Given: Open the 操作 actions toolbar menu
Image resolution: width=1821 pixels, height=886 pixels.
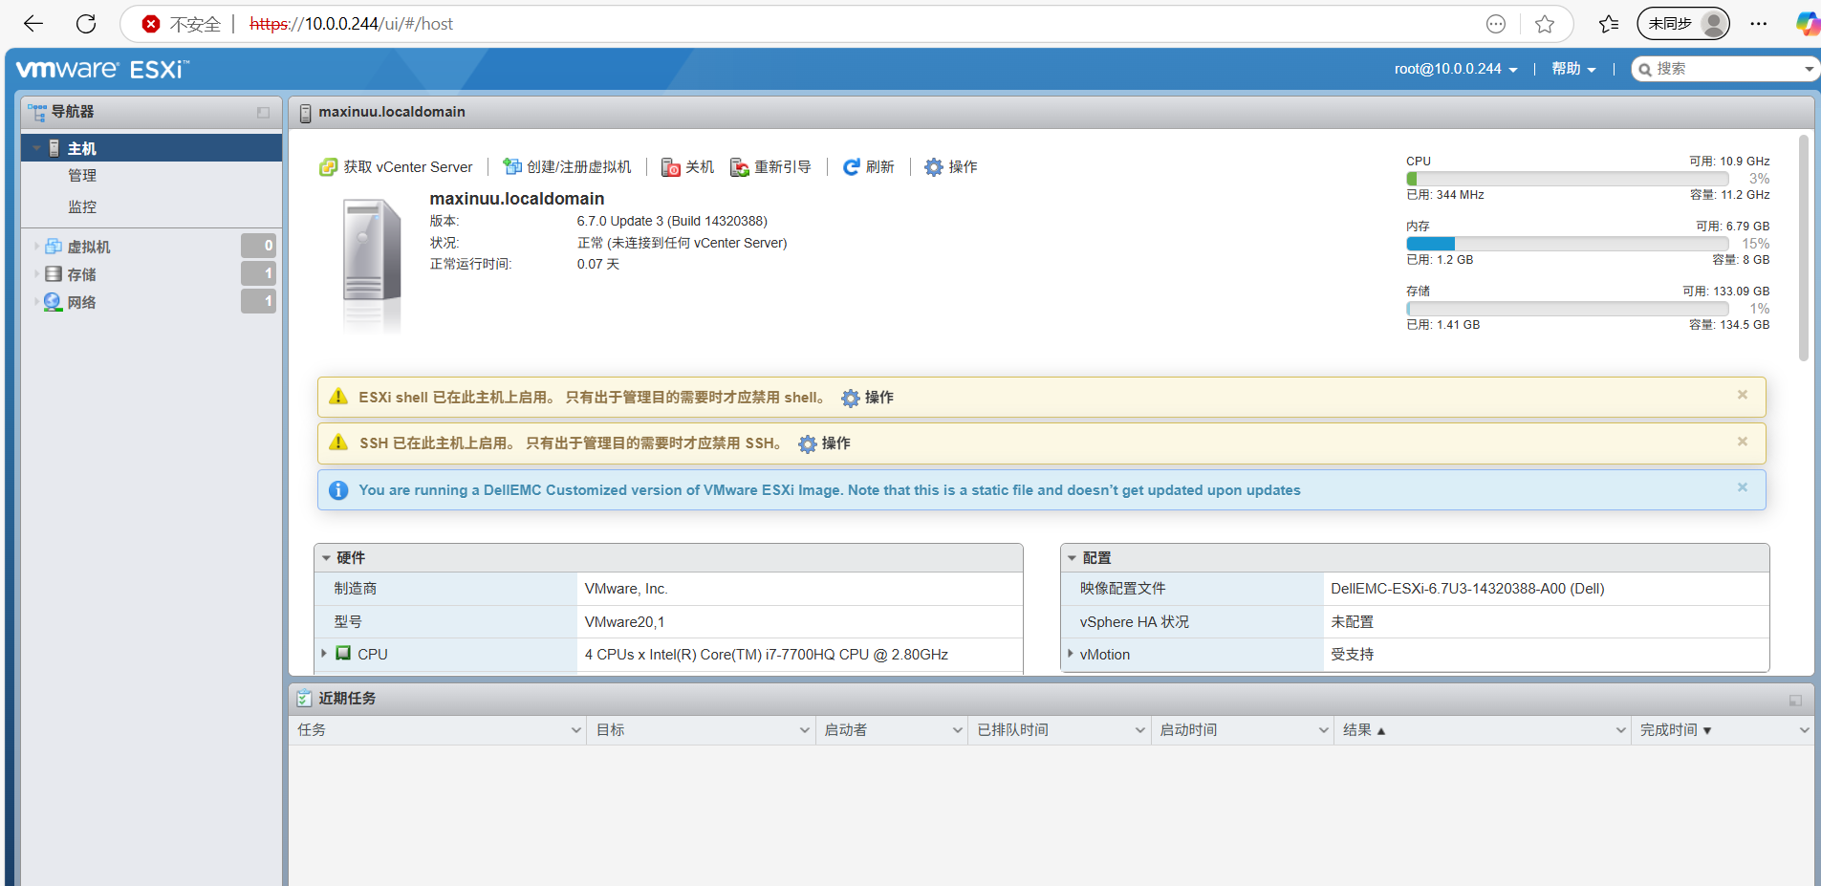Looking at the screenshot, I should pyautogui.click(x=950, y=167).
